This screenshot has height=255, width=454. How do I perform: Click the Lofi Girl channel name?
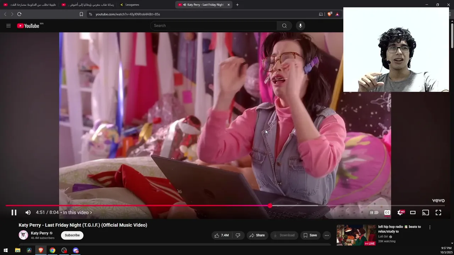pyautogui.click(x=383, y=237)
